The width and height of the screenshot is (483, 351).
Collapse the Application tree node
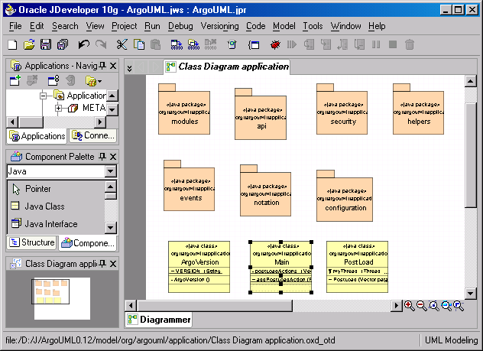(x=43, y=96)
